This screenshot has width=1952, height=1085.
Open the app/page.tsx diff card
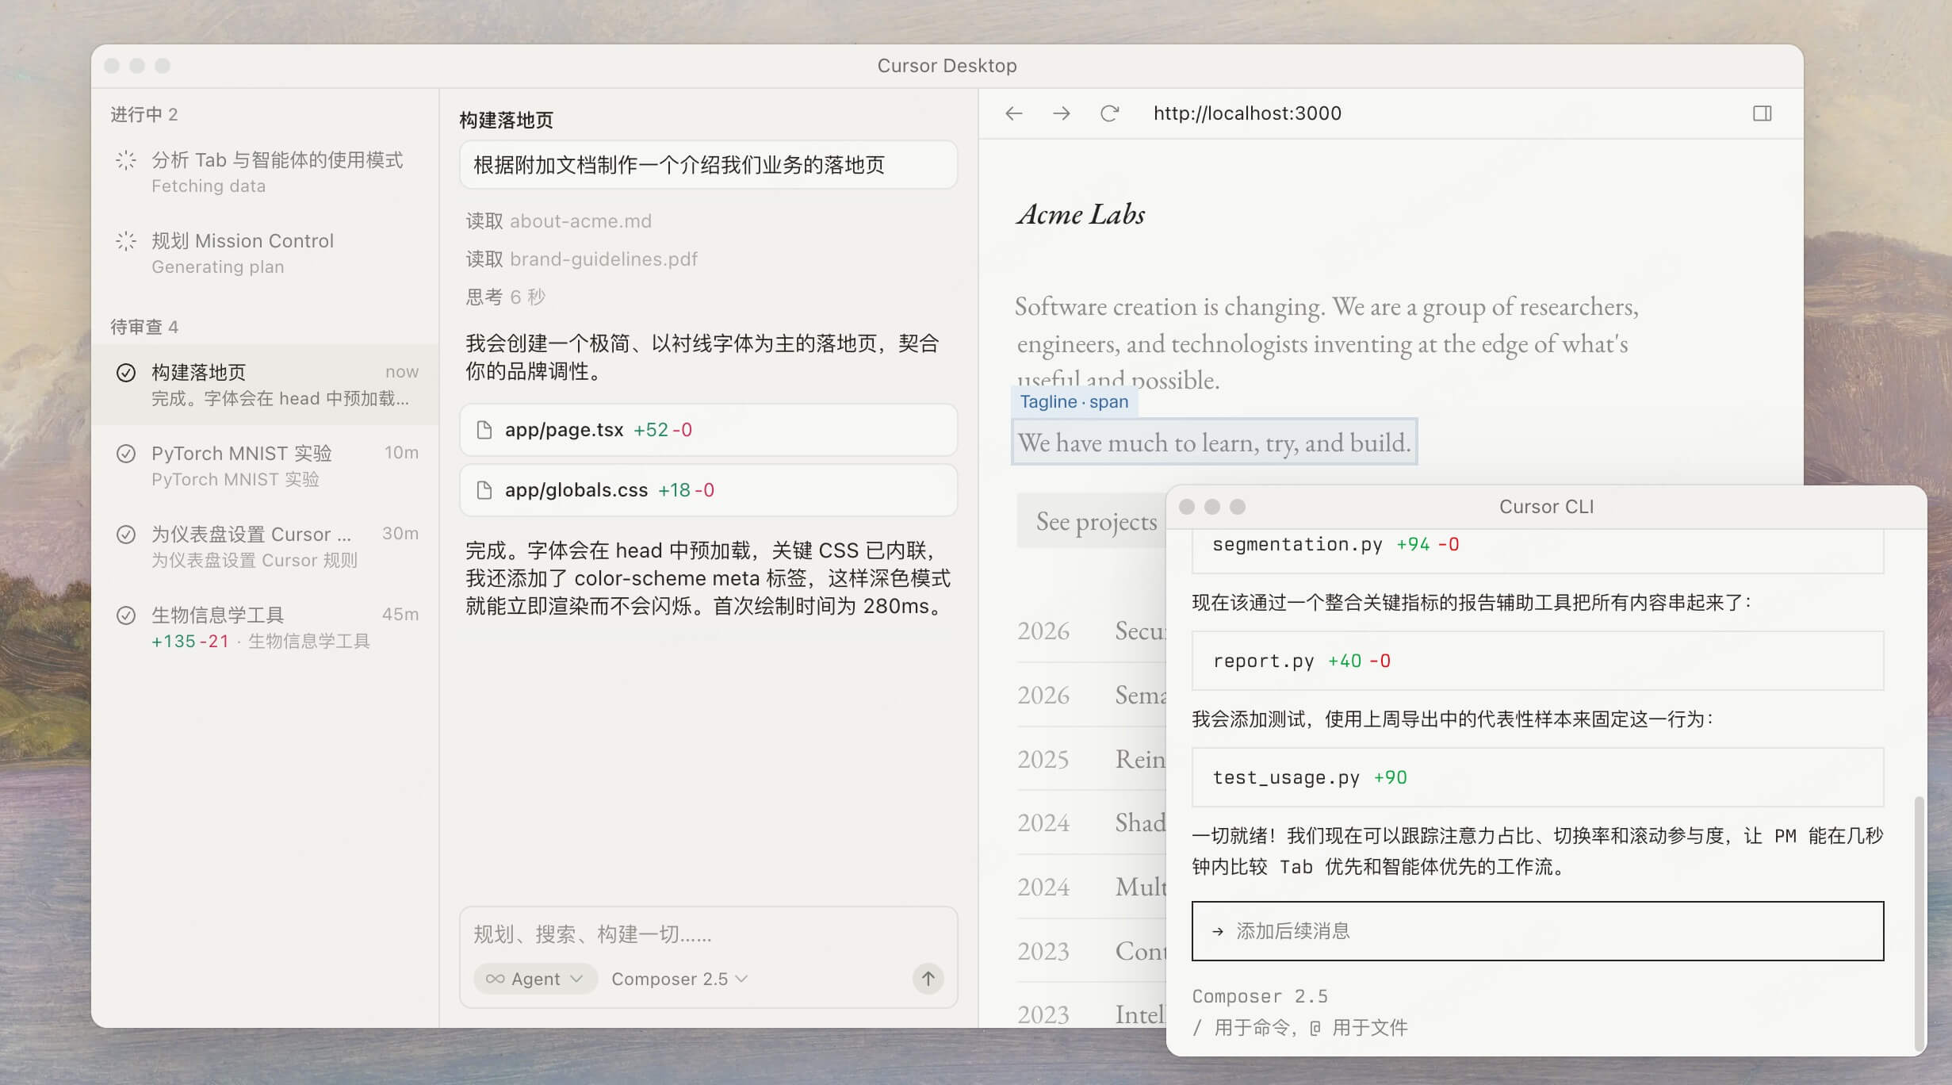(x=708, y=430)
